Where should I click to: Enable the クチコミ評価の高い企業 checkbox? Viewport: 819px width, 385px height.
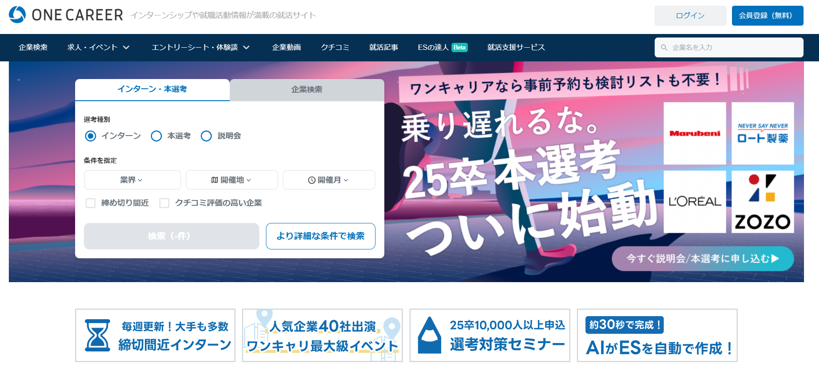click(x=164, y=203)
